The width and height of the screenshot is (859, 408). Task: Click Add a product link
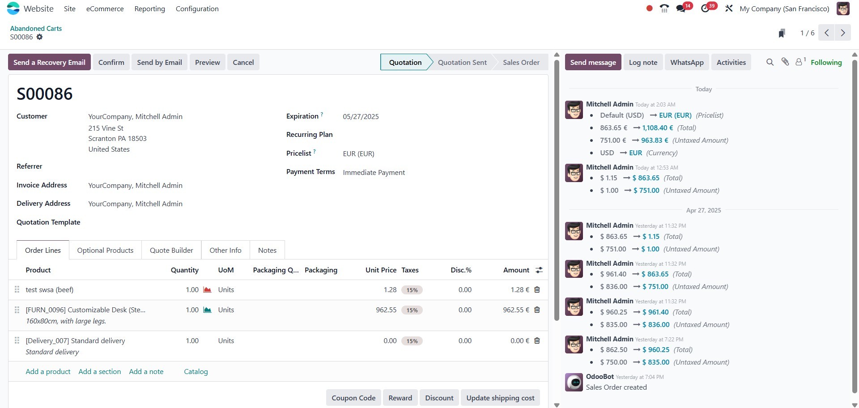point(48,372)
